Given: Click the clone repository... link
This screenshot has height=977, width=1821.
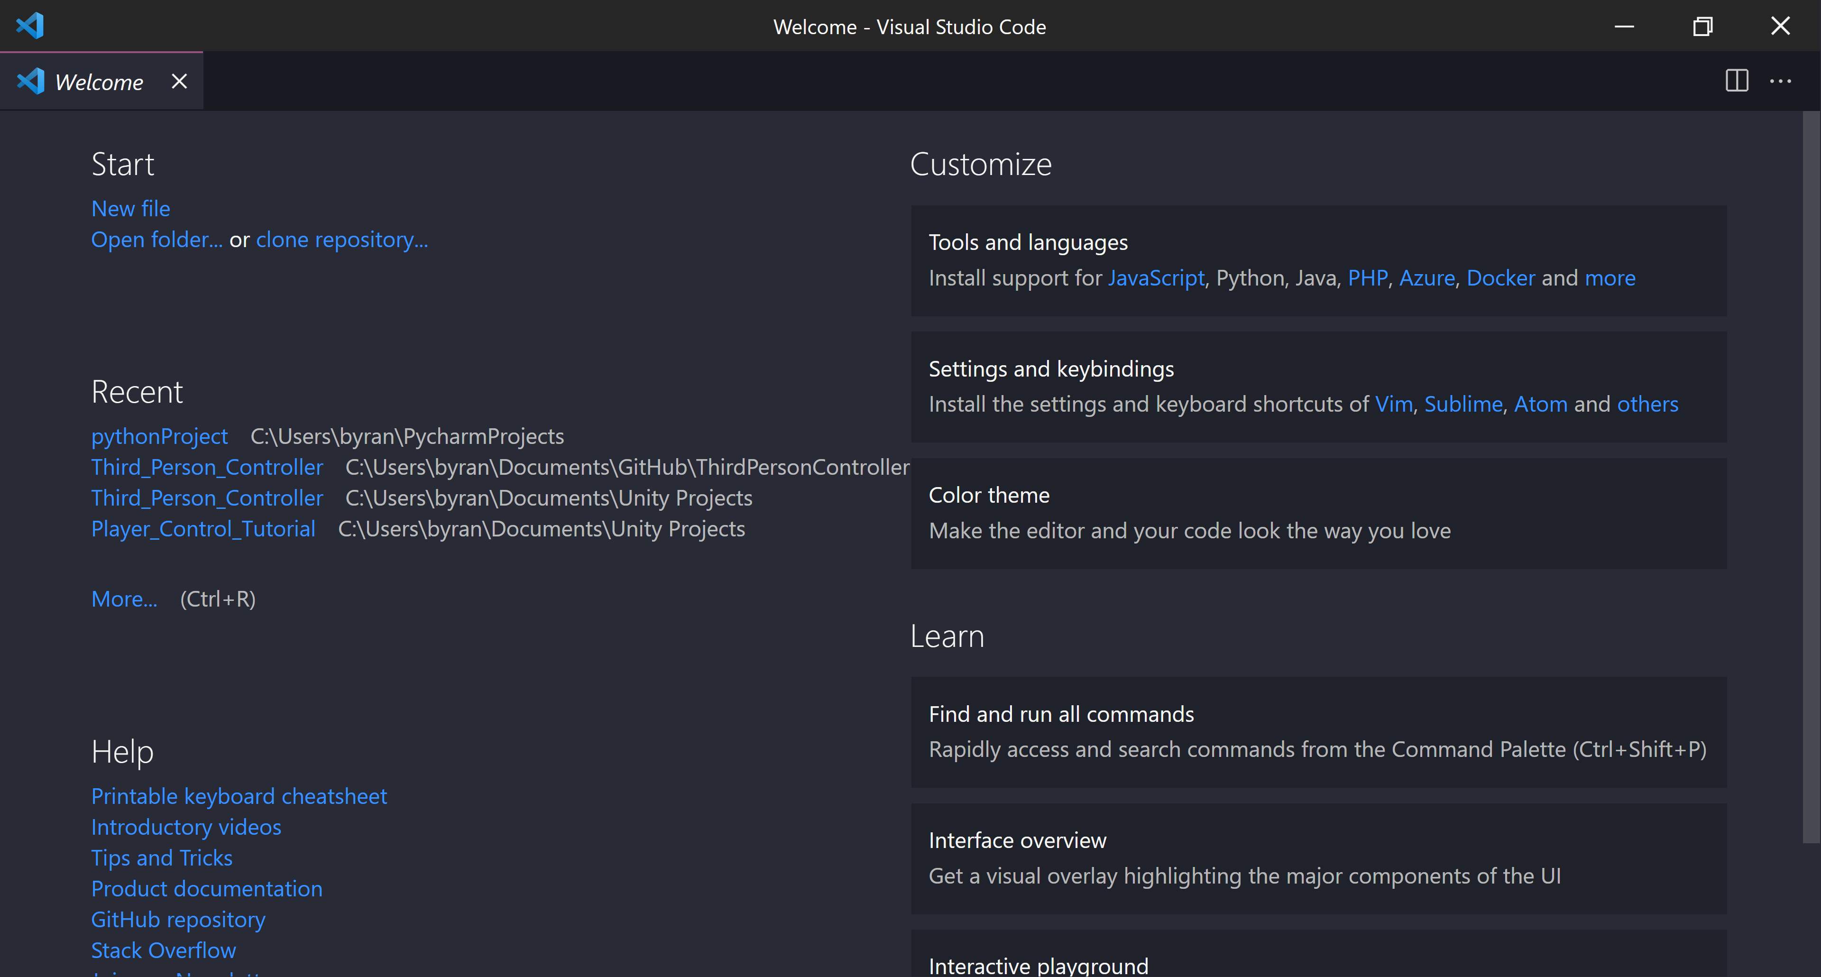Looking at the screenshot, I should 342,240.
